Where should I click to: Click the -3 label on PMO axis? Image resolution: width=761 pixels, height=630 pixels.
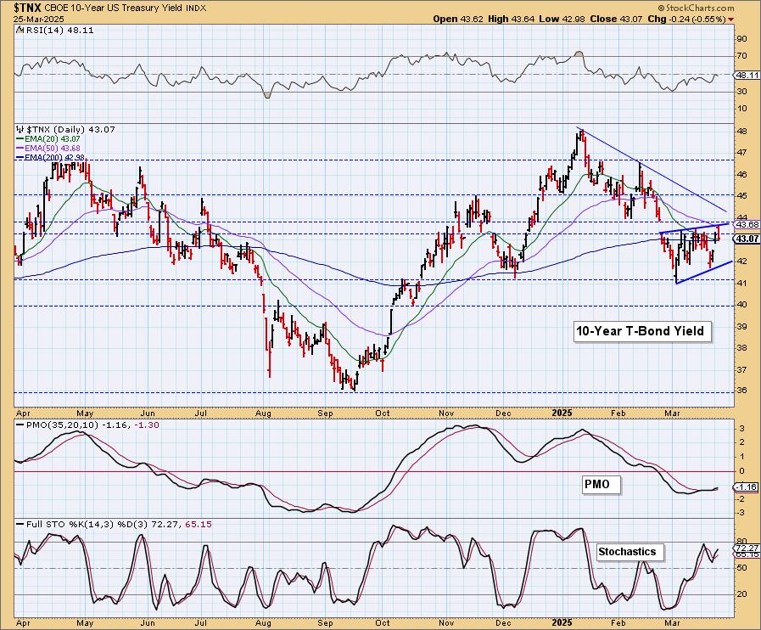[741, 513]
